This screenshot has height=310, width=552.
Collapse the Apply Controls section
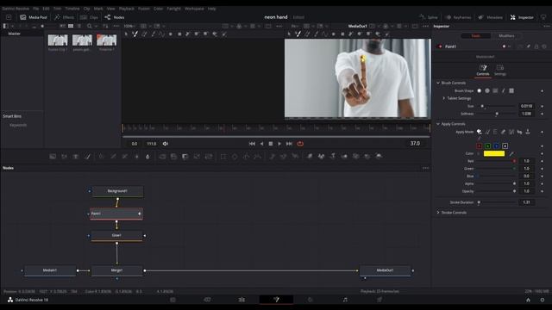pyautogui.click(x=438, y=124)
